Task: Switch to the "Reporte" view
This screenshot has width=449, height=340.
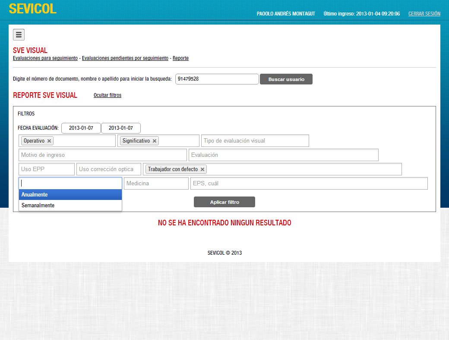Action: click(x=180, y=58)
